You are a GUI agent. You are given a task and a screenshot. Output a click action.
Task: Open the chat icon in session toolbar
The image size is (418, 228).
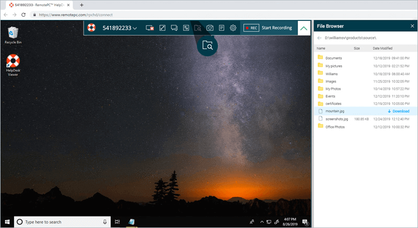click(x=174, y=28)
